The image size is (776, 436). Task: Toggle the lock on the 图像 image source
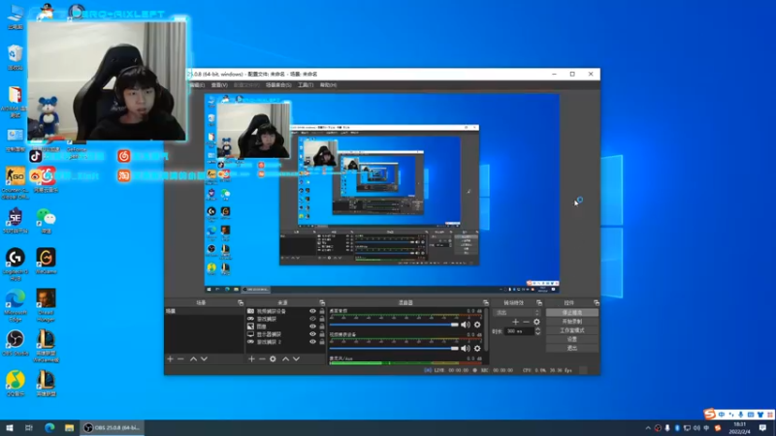(x=322, y=327)
